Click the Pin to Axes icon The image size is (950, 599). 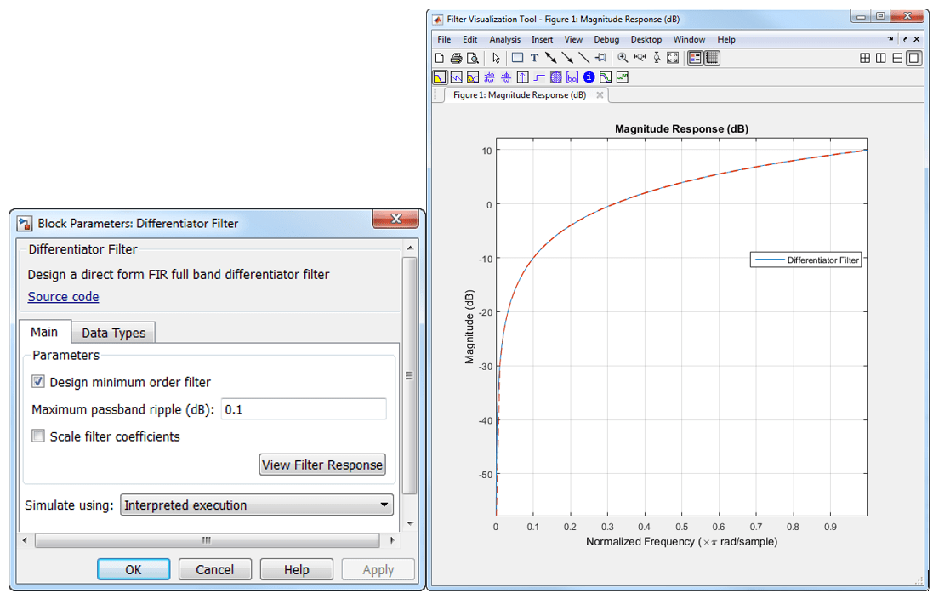click(x=600, y=58)
